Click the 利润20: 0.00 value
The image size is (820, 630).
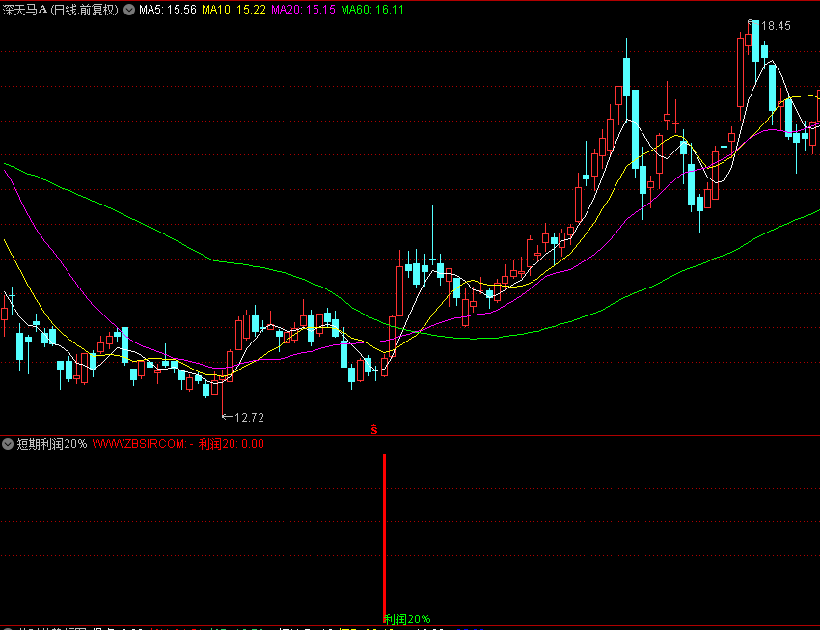coord(232,444)
